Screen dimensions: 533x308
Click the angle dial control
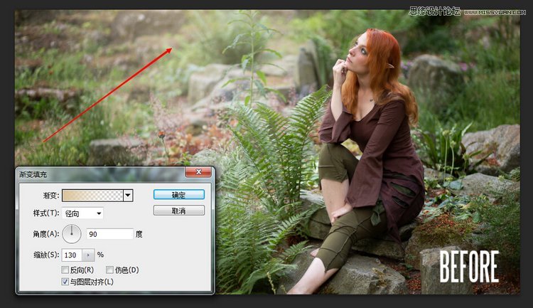coord(72,233)
